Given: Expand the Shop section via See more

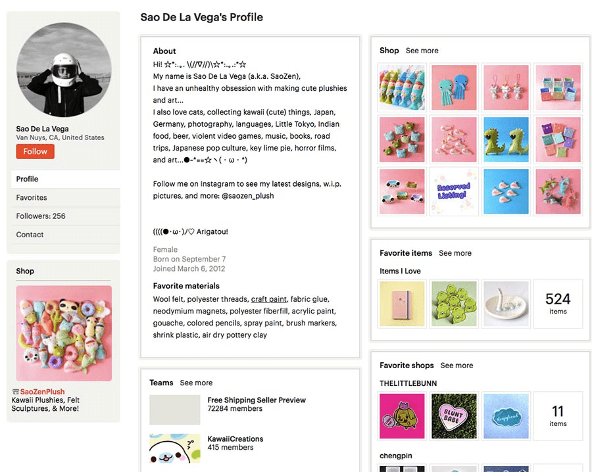Looking at the screenshot, I should coord(422,50).
